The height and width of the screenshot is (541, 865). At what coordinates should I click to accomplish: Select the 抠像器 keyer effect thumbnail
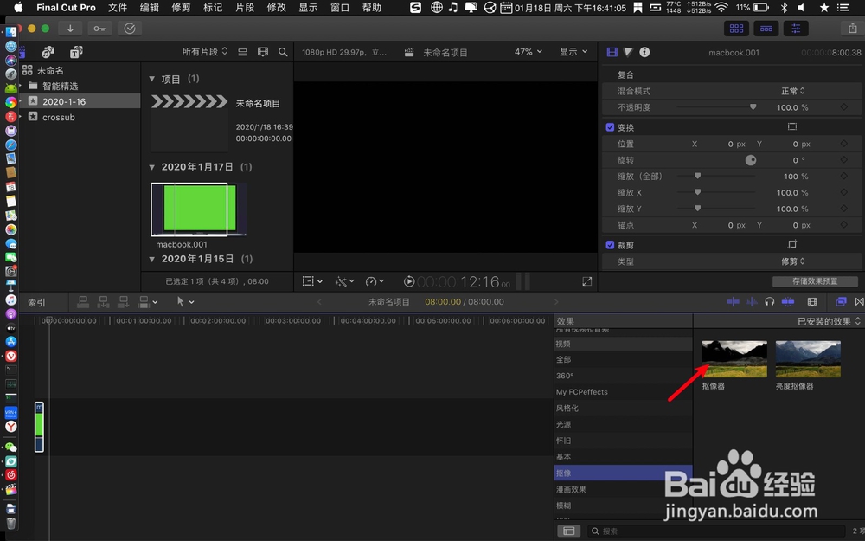pos(734,357)
